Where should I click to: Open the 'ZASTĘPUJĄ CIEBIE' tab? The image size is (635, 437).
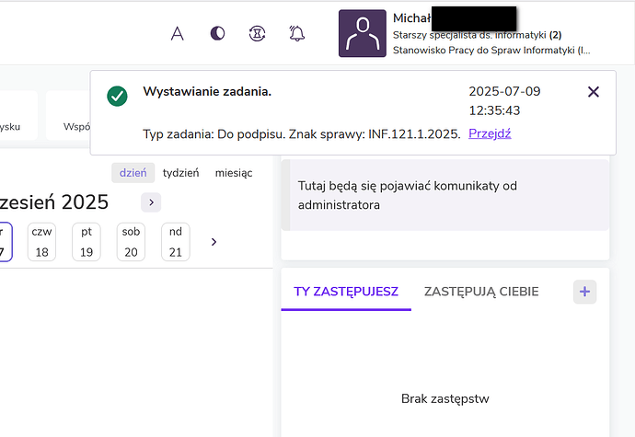pos(481,292)
